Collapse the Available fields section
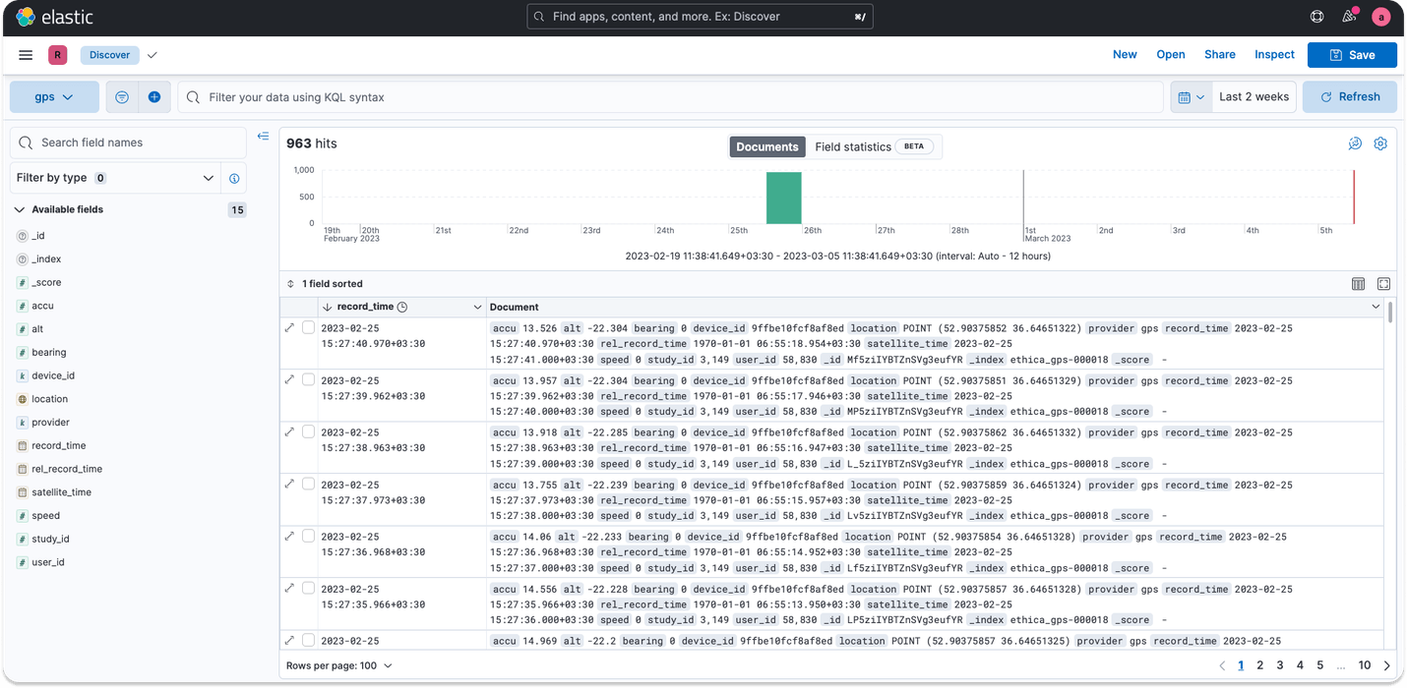This screenshot has width=1407, height=688. (19, 209)
